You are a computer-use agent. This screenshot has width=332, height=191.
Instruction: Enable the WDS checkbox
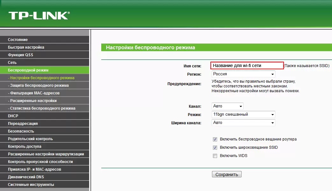point(215,156)
